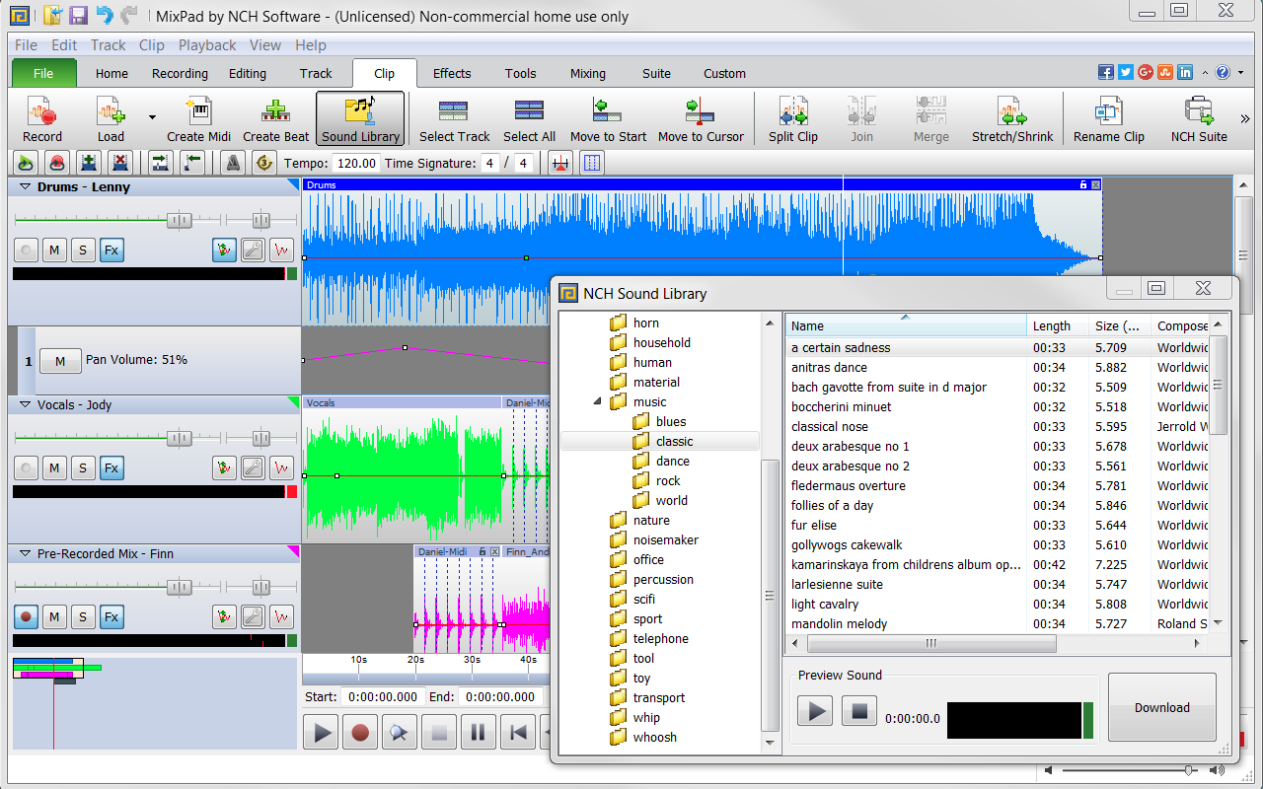Click the Download button
This screenshot has width=1263, height=789.
pos(1161,707)
